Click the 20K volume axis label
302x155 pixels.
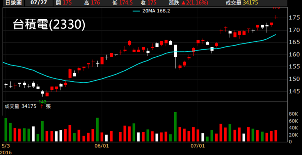(x=293, y=135)
